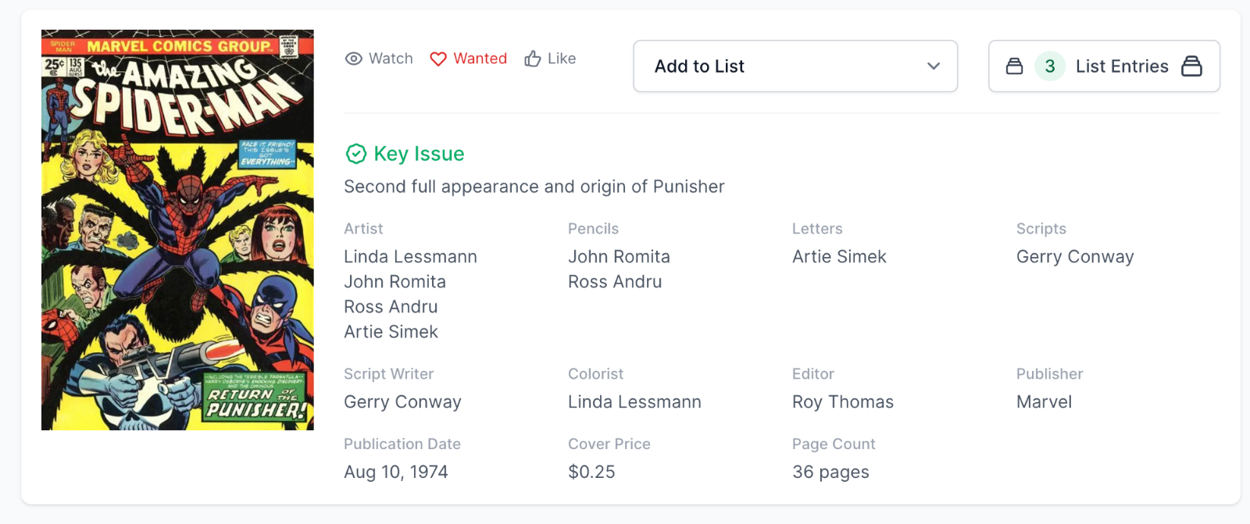Toggle the Watch label

coord(391,59)
